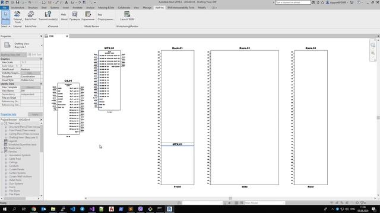The image size is (380, 213).
Task: Click the View Template None button
Action: coord(30,87)
